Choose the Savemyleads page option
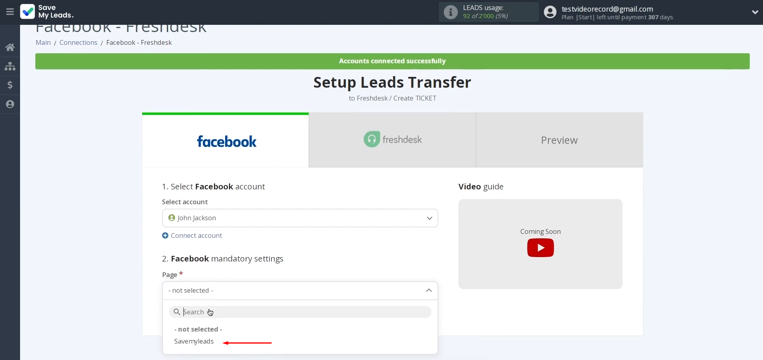The image size is (763, 360). [x=194, y=341]
